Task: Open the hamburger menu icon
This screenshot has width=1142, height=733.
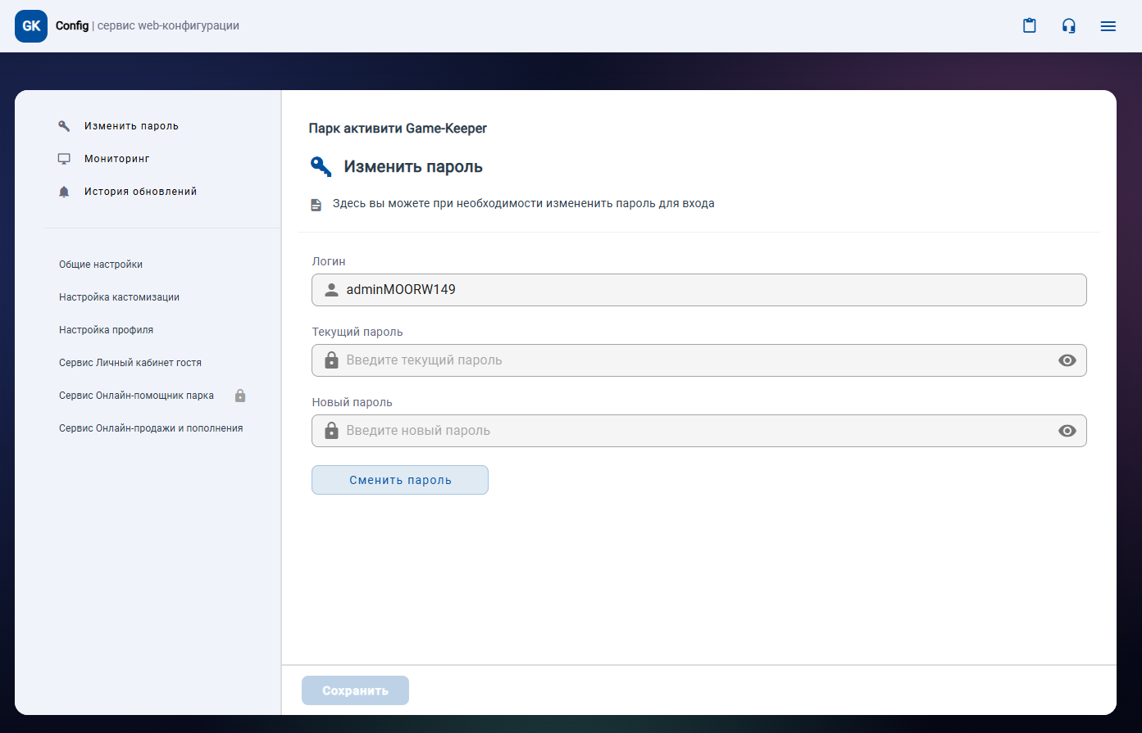Action: [1108, 26]
